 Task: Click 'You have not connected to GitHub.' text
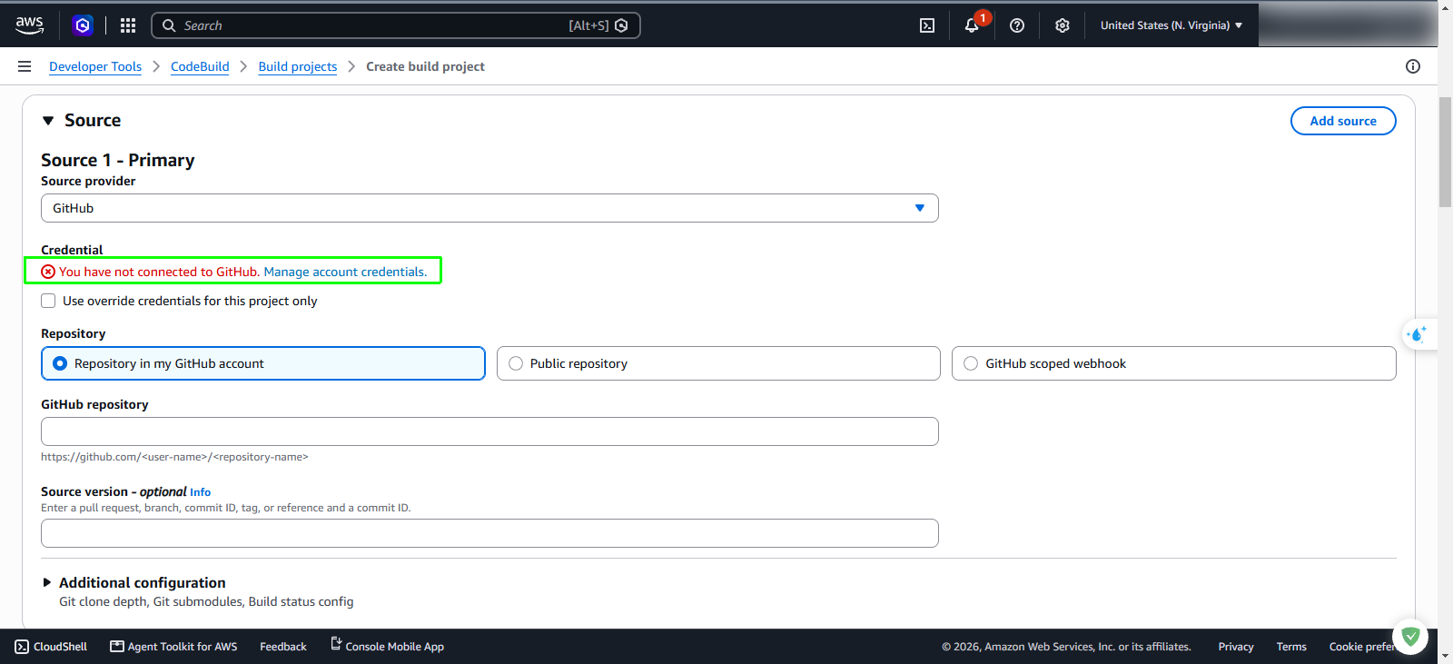click(160, 272)
